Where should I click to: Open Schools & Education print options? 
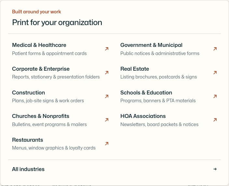[x=168, y=96]
